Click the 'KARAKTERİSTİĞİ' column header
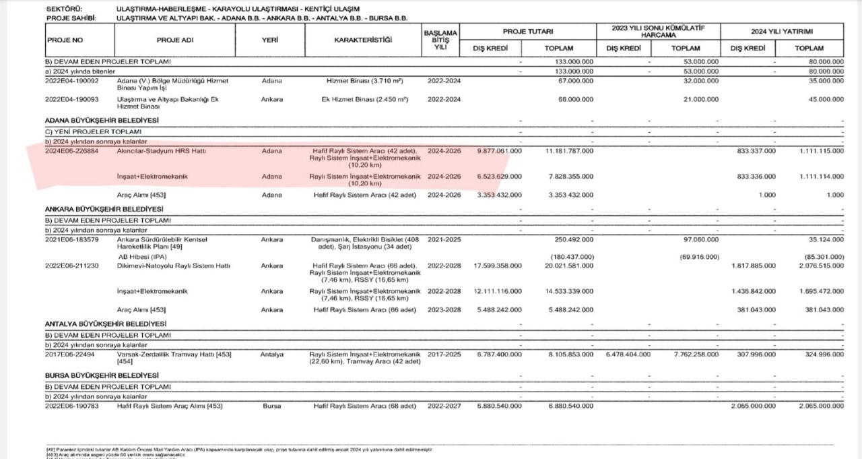 [x=363, y=40]
